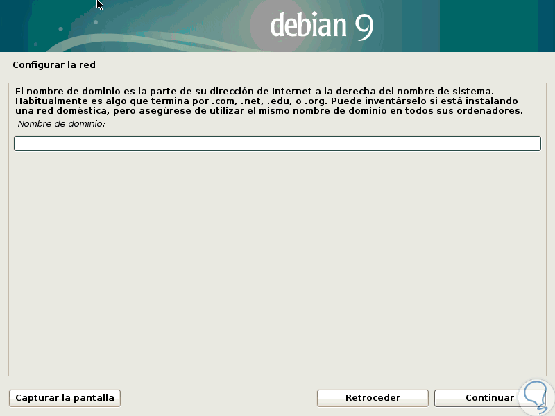The width and height of the screenshot is (555, 416).
Task: Go back with the Retroceder button
Action: coord(373,398)
